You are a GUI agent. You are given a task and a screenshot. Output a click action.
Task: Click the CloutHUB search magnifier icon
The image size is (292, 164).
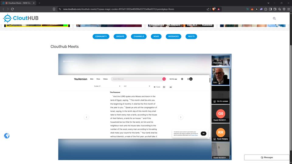tap(274, 19)
